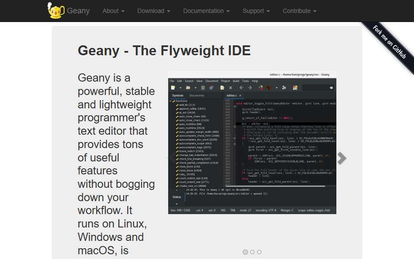414x259 pixels.
Task: Select the second carousel slide indicator
Action: (x=252, y=252)
